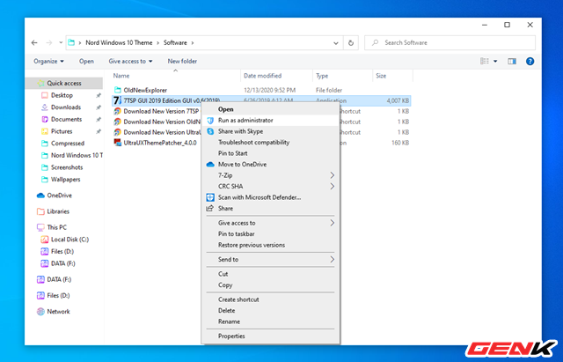Toggle the preview pane icon

[512, 61]
